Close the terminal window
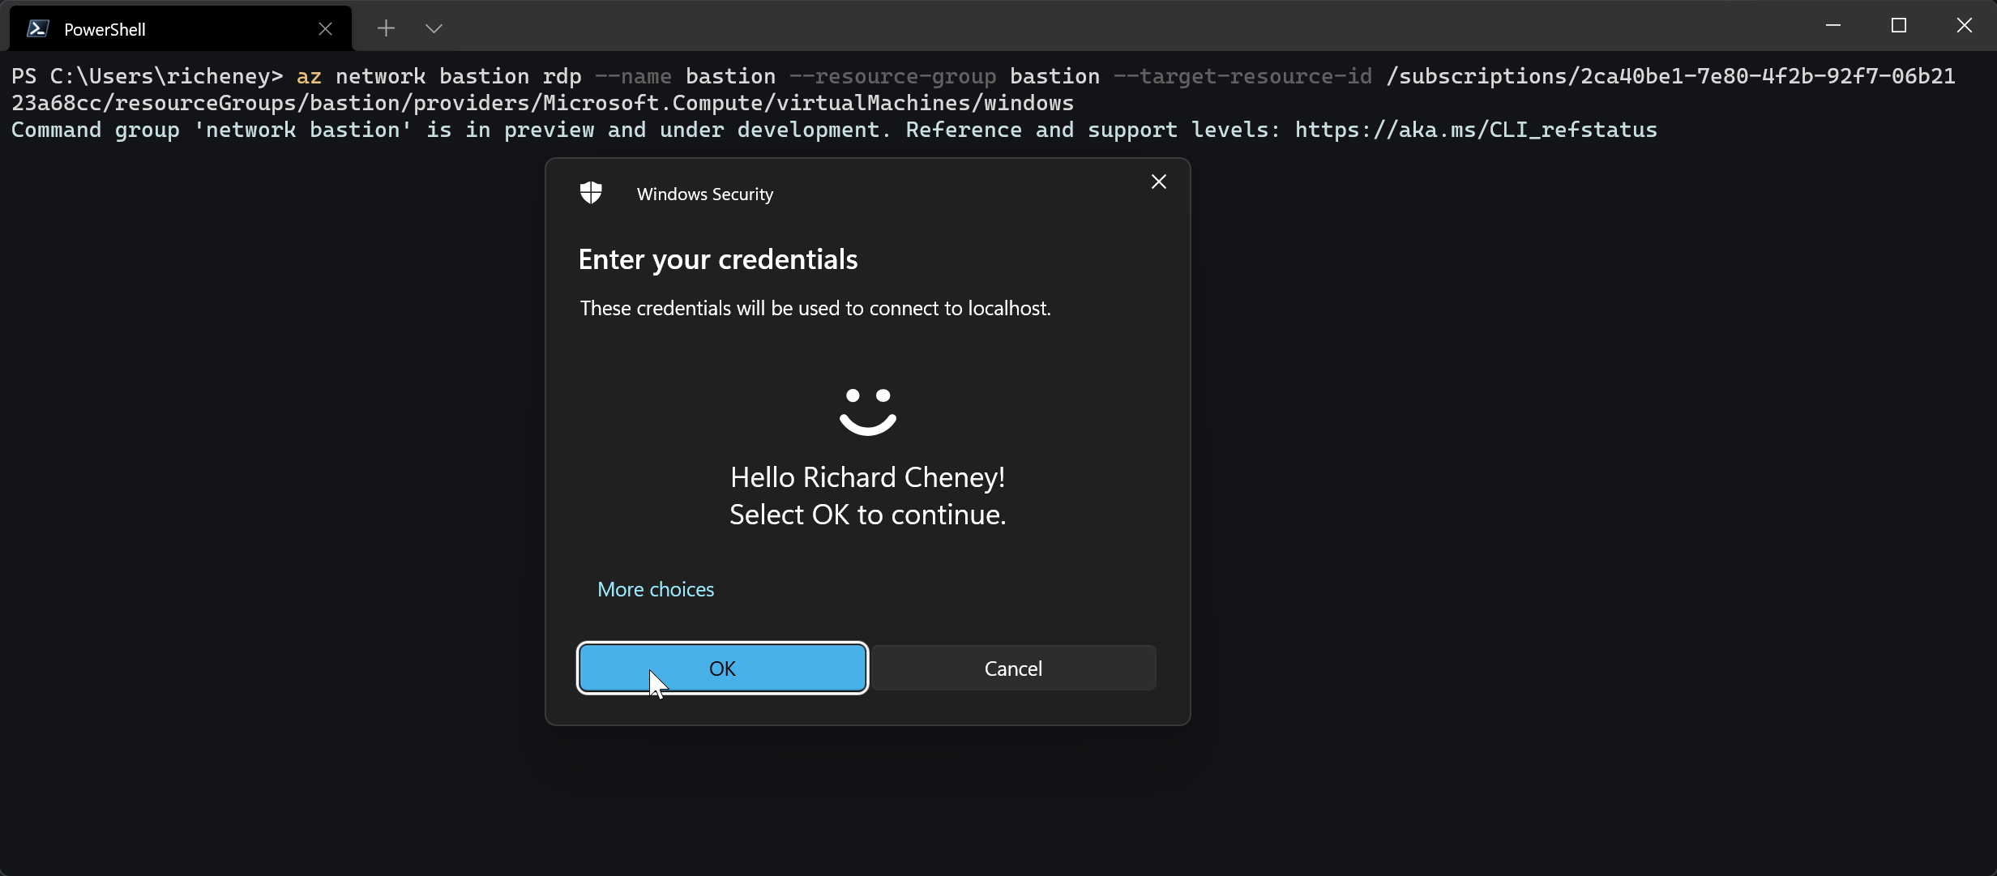 (x=1964, y=26)
